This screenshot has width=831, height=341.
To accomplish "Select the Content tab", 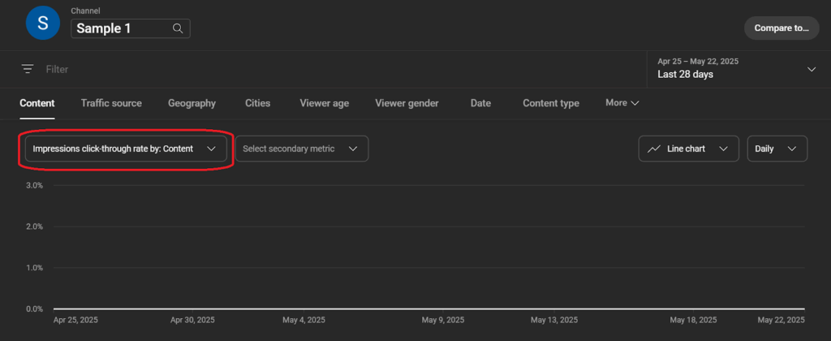I will point(37,103).
